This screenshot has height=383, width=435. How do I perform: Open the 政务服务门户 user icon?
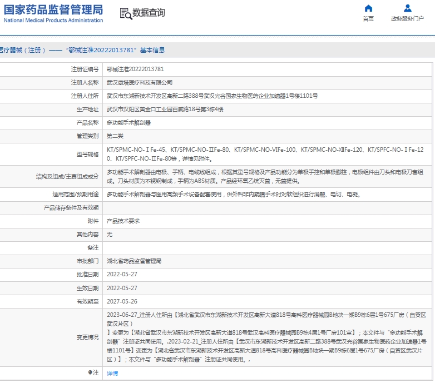(408, 8)
